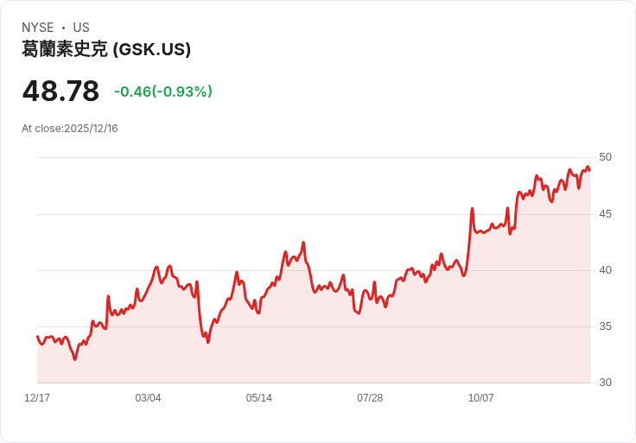Click the 12/17 date axis label
The height and width of the screenshot is (443, 636).
(x=37, y=398)
